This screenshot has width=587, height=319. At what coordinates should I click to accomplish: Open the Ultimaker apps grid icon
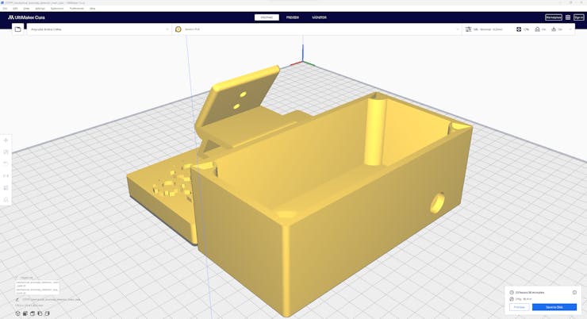click(x=568, y=17)
